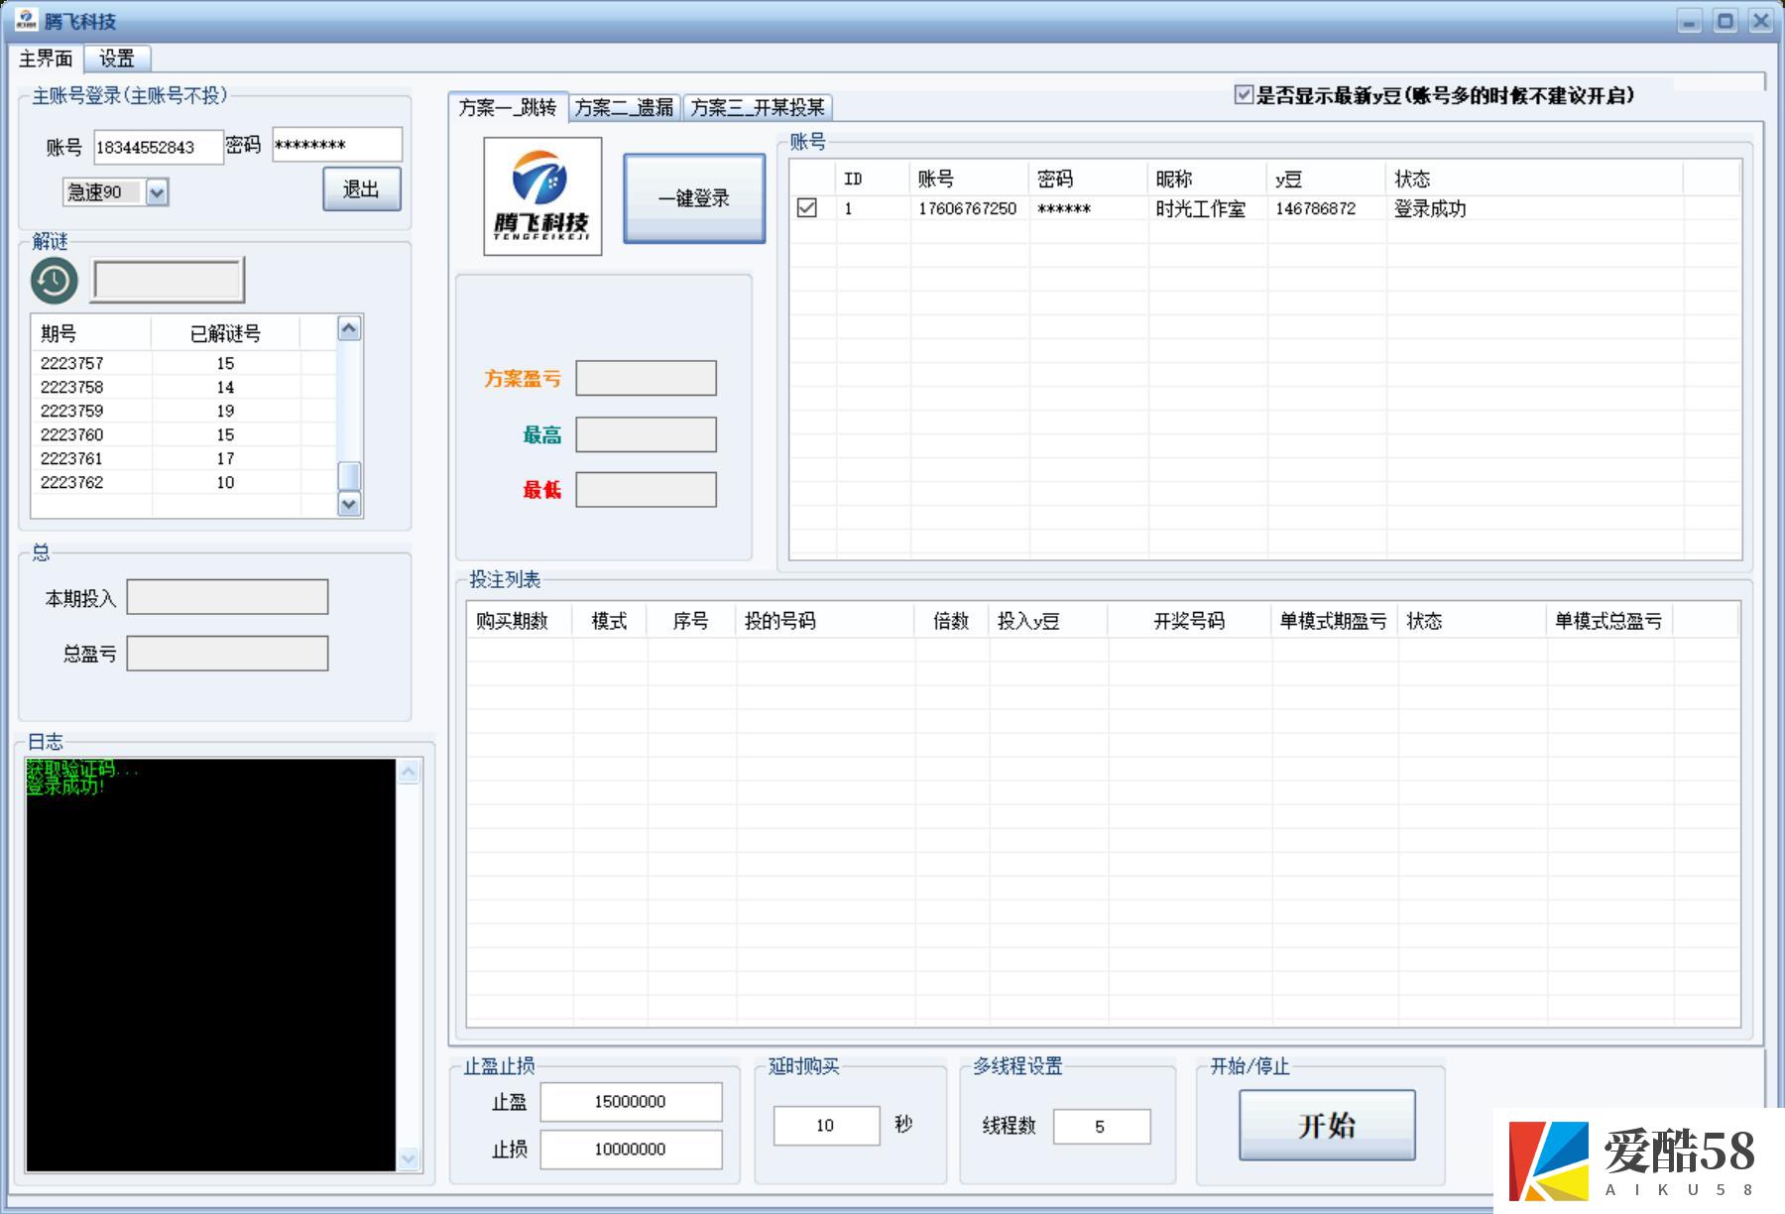Viewport: 1785px width, 1214px height.
Task: Click 单模式总盈亏 column header
Action: coord(1609,621)
